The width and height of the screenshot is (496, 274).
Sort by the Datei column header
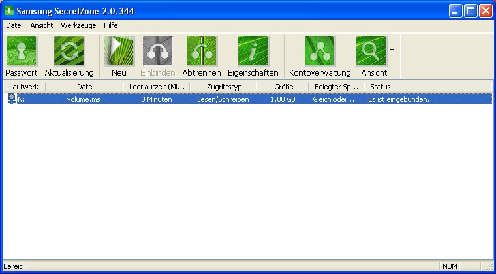[x=85, y=87]
